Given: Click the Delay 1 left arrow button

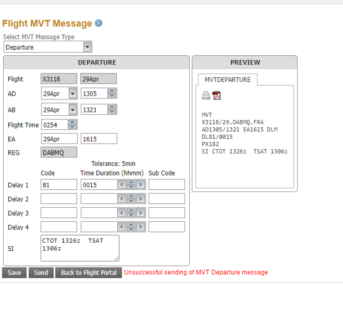Looking at the screenshot, I should coord(122,185).
